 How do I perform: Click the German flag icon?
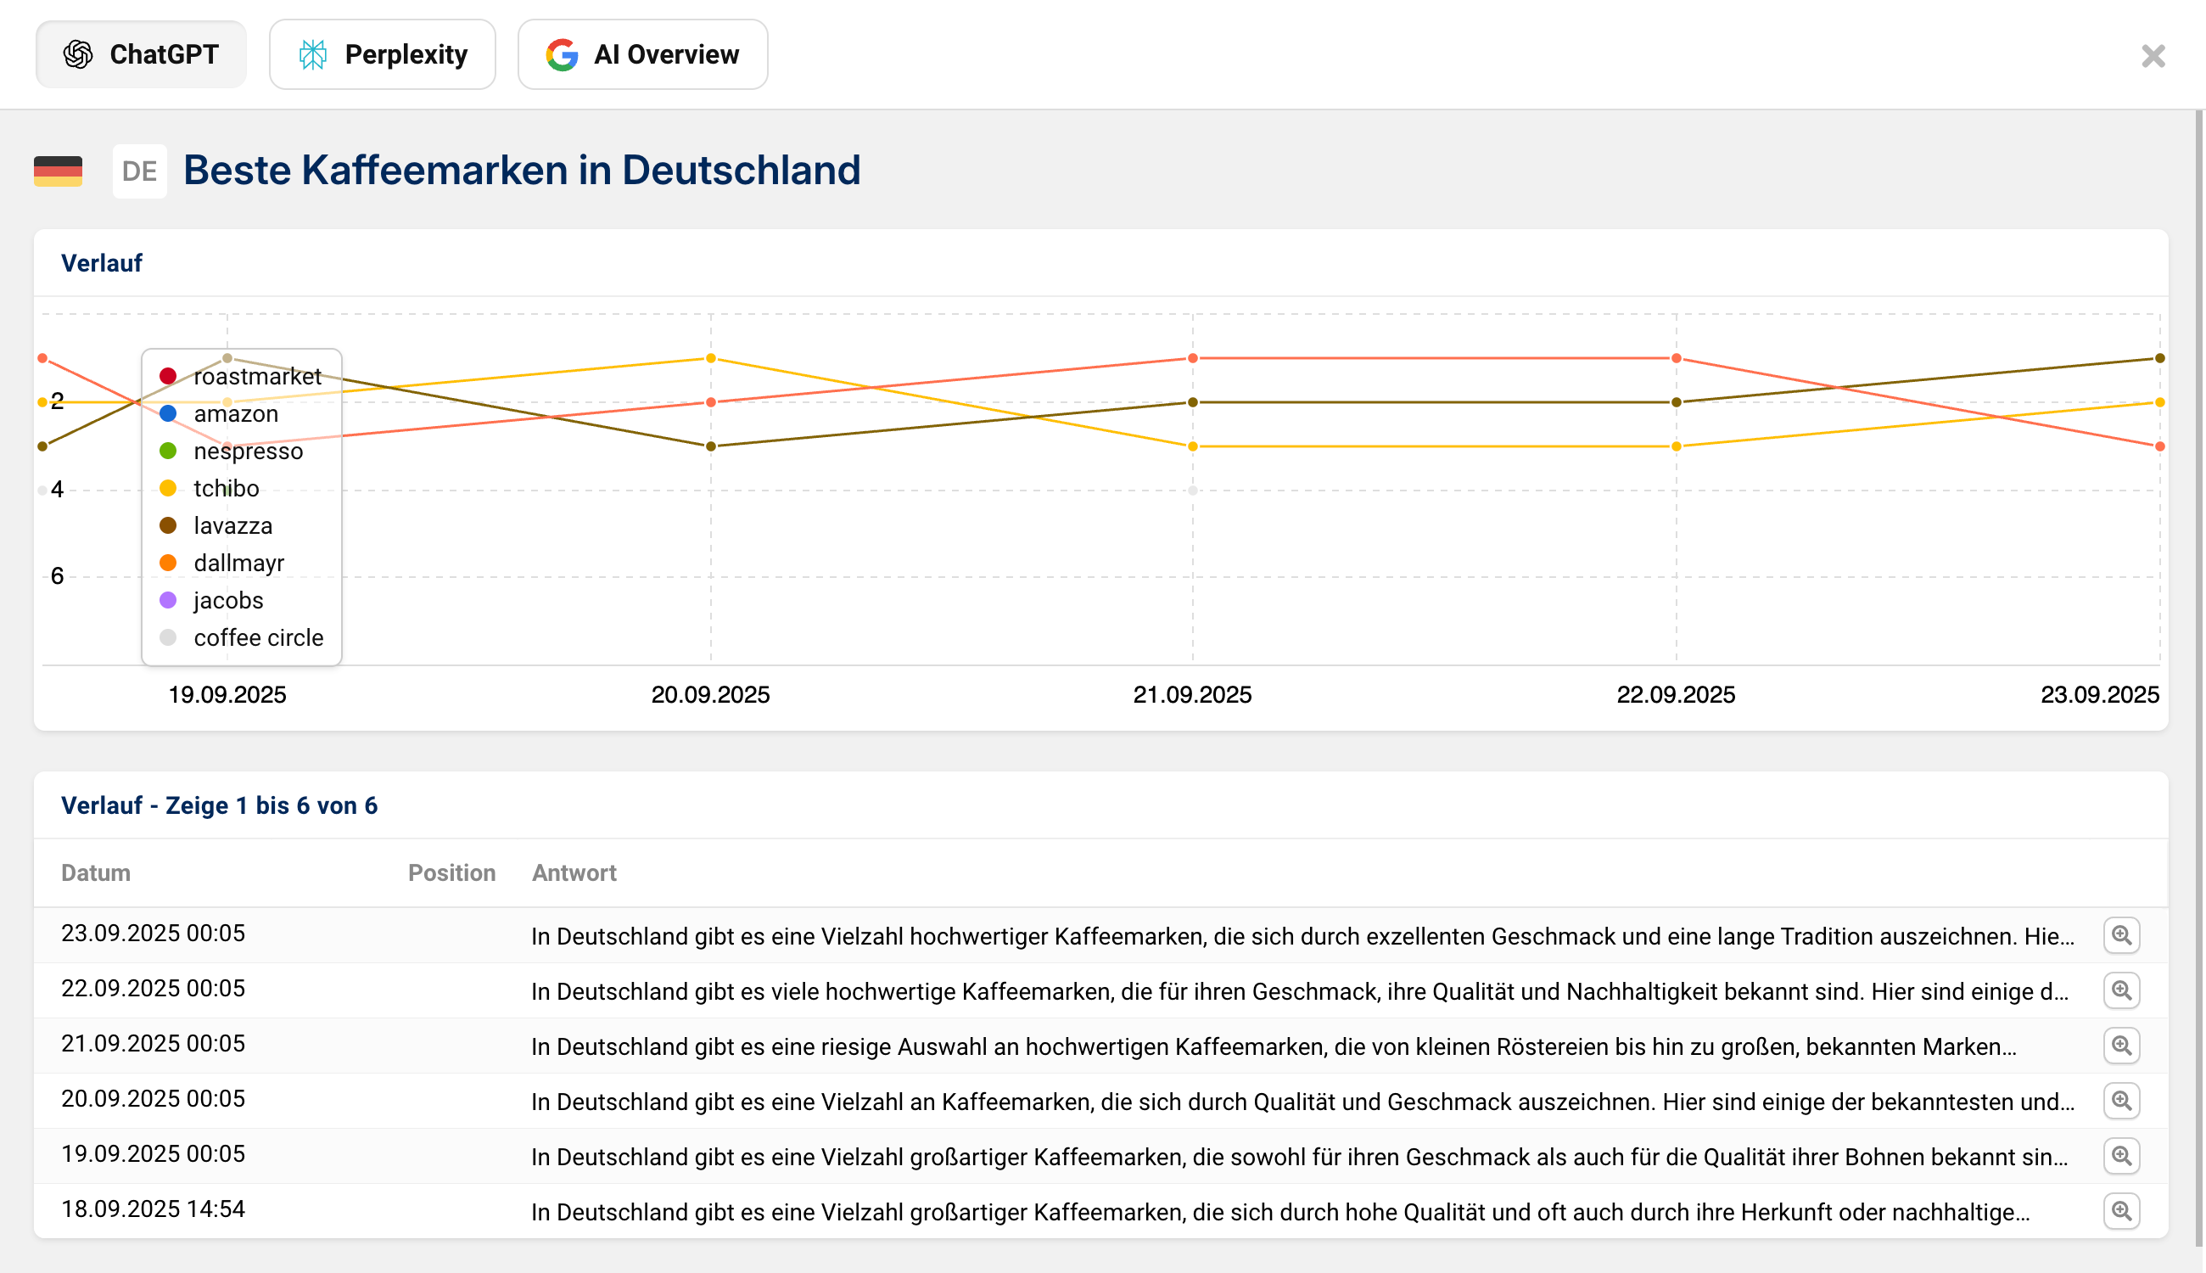point(58,171)
